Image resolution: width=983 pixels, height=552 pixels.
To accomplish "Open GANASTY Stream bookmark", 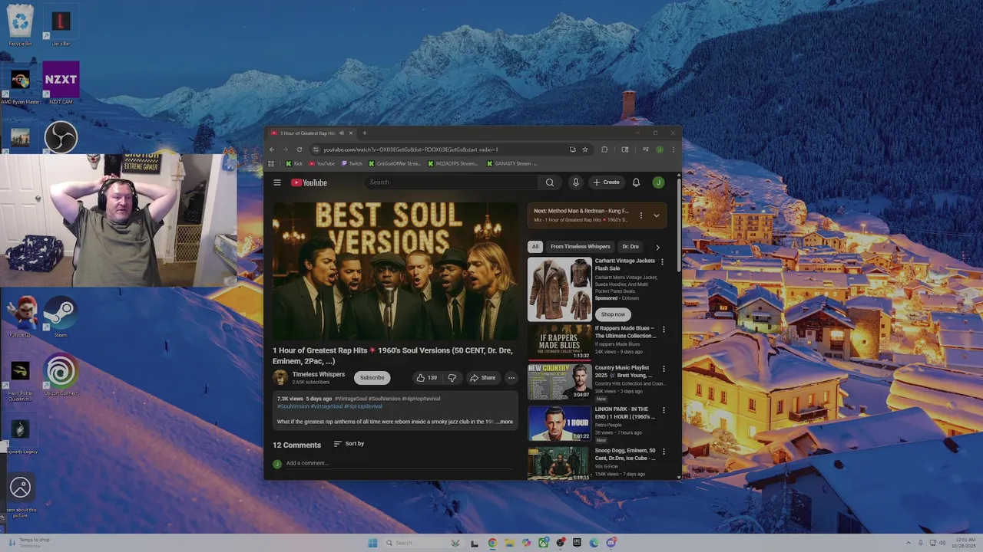I will (511, 163).
